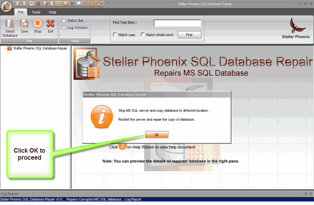
Task: Click the tree root node database icon
Action: point(9,48)
